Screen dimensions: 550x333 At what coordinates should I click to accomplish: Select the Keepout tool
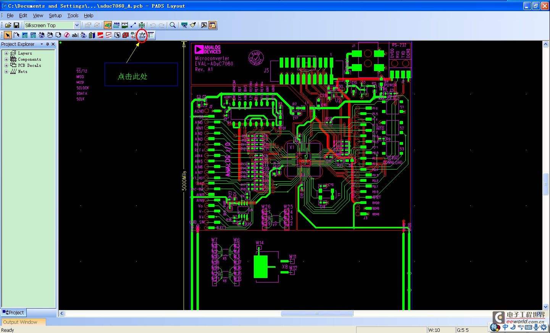click(67, 35)
